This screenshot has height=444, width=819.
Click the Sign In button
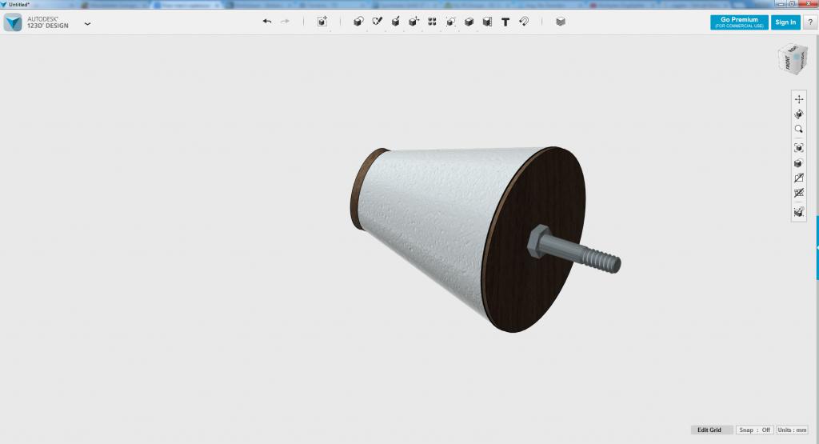(x=785, y=22)
